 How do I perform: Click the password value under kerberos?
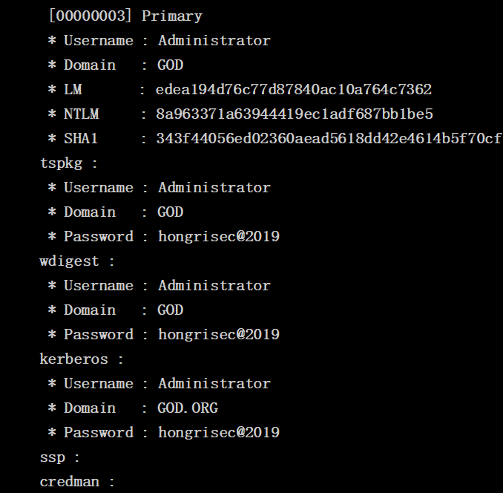(219, 433)
